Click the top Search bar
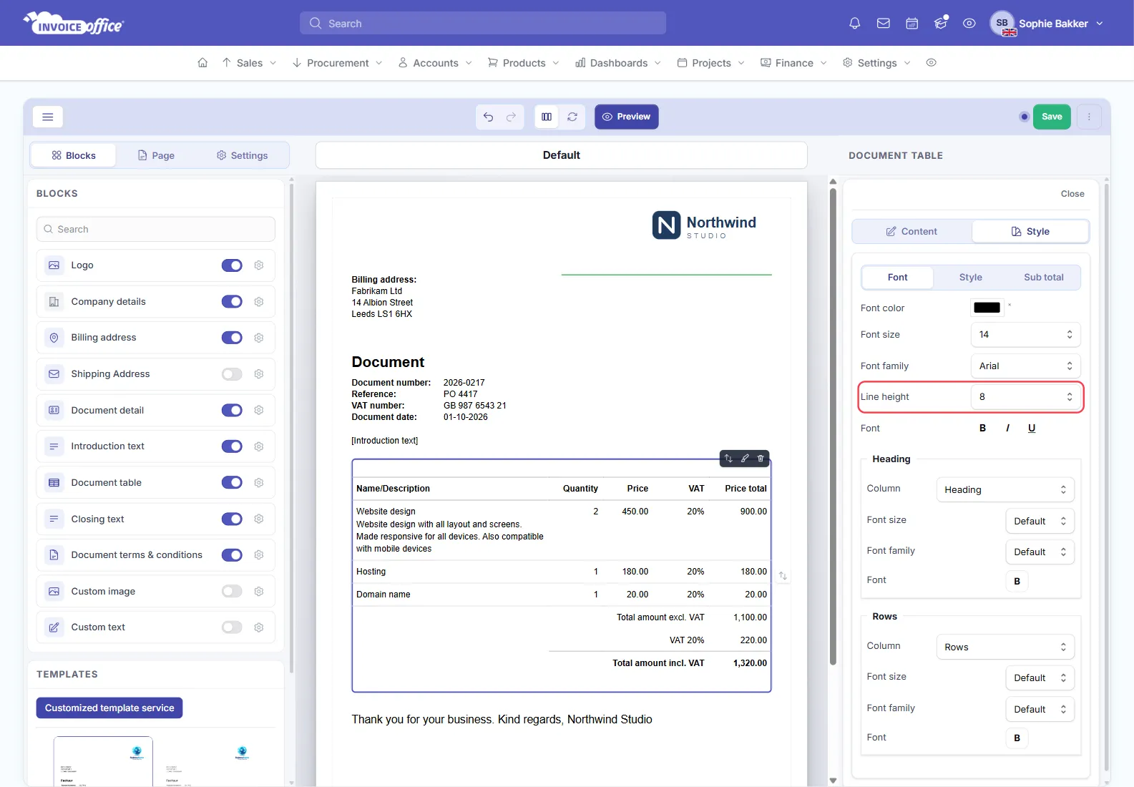This screenshot has width=1134, height=787. tap(482, 23)
